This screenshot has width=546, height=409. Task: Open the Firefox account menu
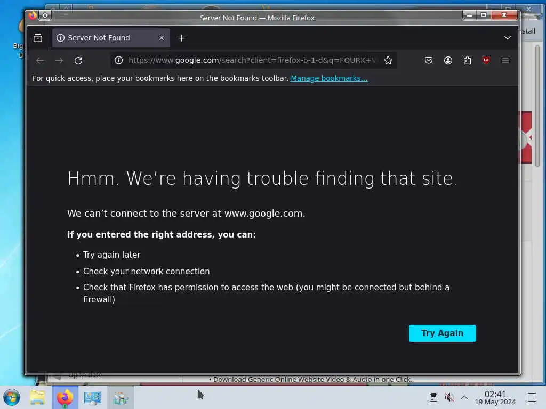pyautogui.click(x=448, y=61)
